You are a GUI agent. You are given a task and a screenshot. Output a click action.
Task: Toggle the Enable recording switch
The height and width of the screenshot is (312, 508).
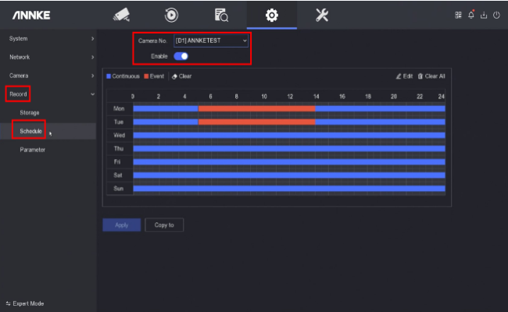[x=181, y=55]
